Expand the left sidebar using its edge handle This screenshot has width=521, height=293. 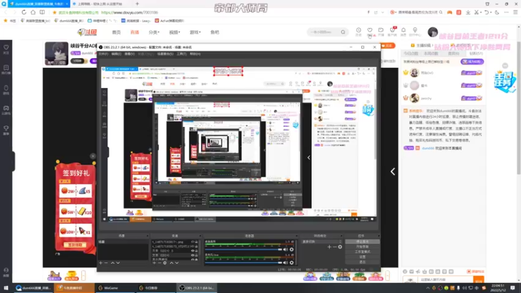click(x=13, y=161)
